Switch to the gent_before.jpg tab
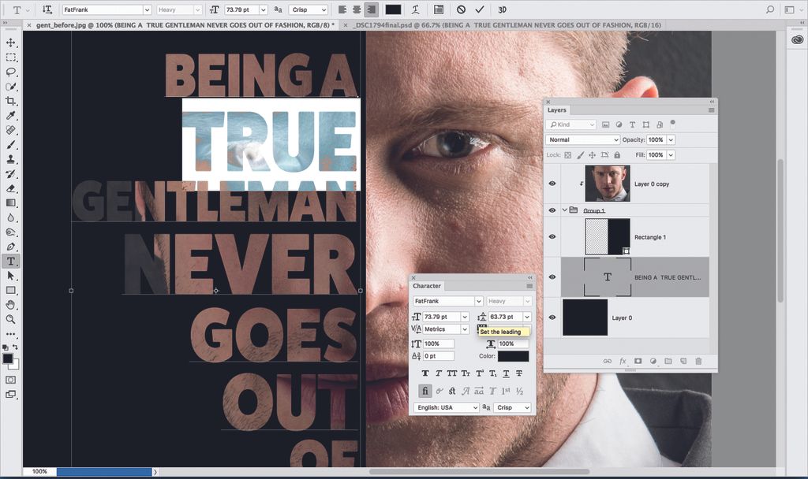Image resolution: width=808 pixels, height=479 pixels. [181, 25]
